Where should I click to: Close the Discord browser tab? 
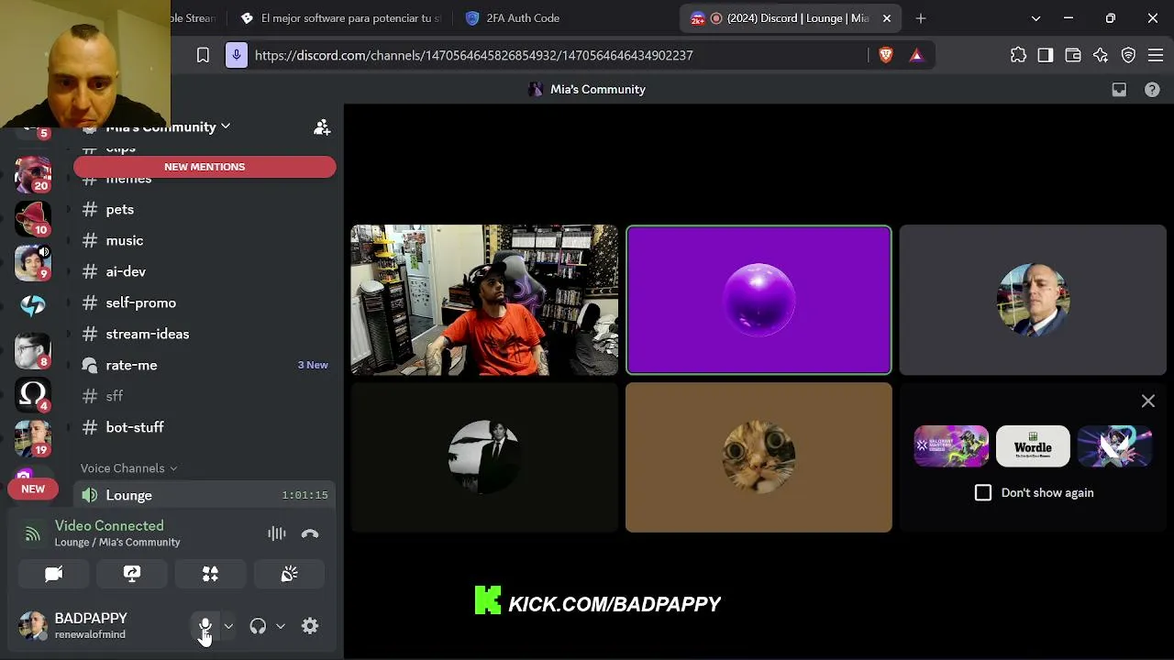click(x=887, y=18)
